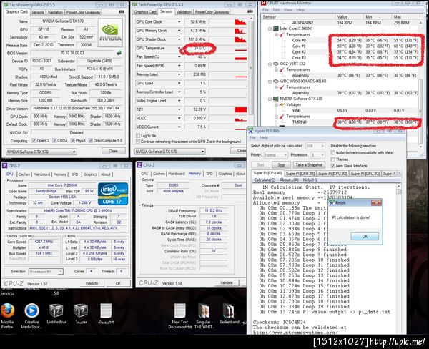Click Take a Snapshot in Hyper PI
Image resolution: width=429 pixels, height=349 pixels.
click(x=309, y=164)
